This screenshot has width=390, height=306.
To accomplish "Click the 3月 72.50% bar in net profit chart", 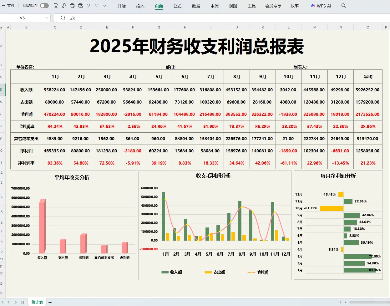I will coord(358,256).
